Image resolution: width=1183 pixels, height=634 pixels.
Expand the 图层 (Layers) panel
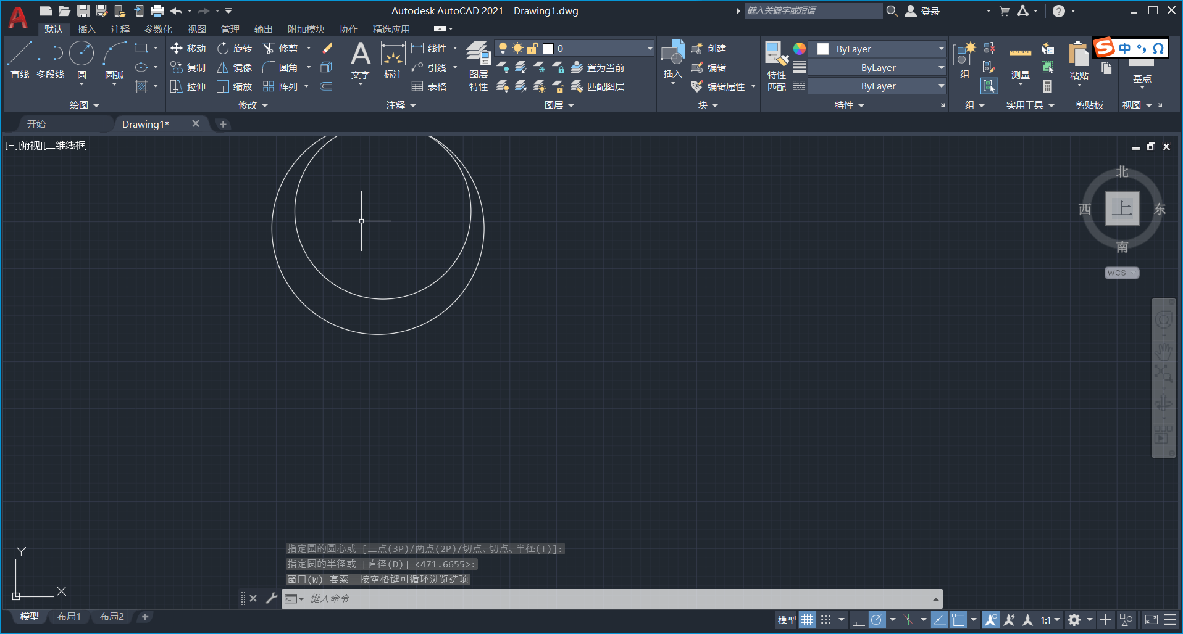point(559,105)
